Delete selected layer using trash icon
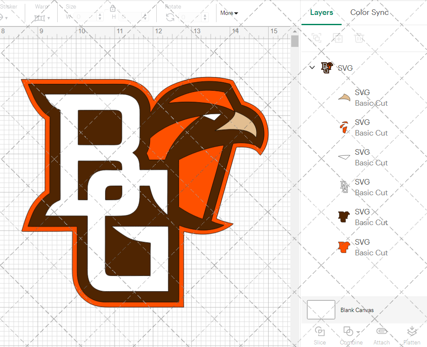The width and height of the screenshot is (427, 347). [x=359, y=38]
